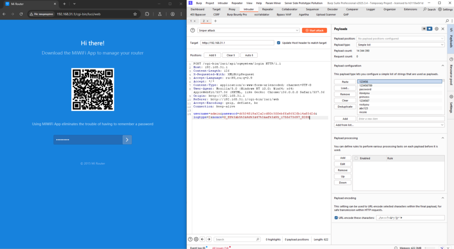The width and height of the screenshot is (454, 249).
Task: Select payload entry 'iloveyou'
Action: coord(364,93)
